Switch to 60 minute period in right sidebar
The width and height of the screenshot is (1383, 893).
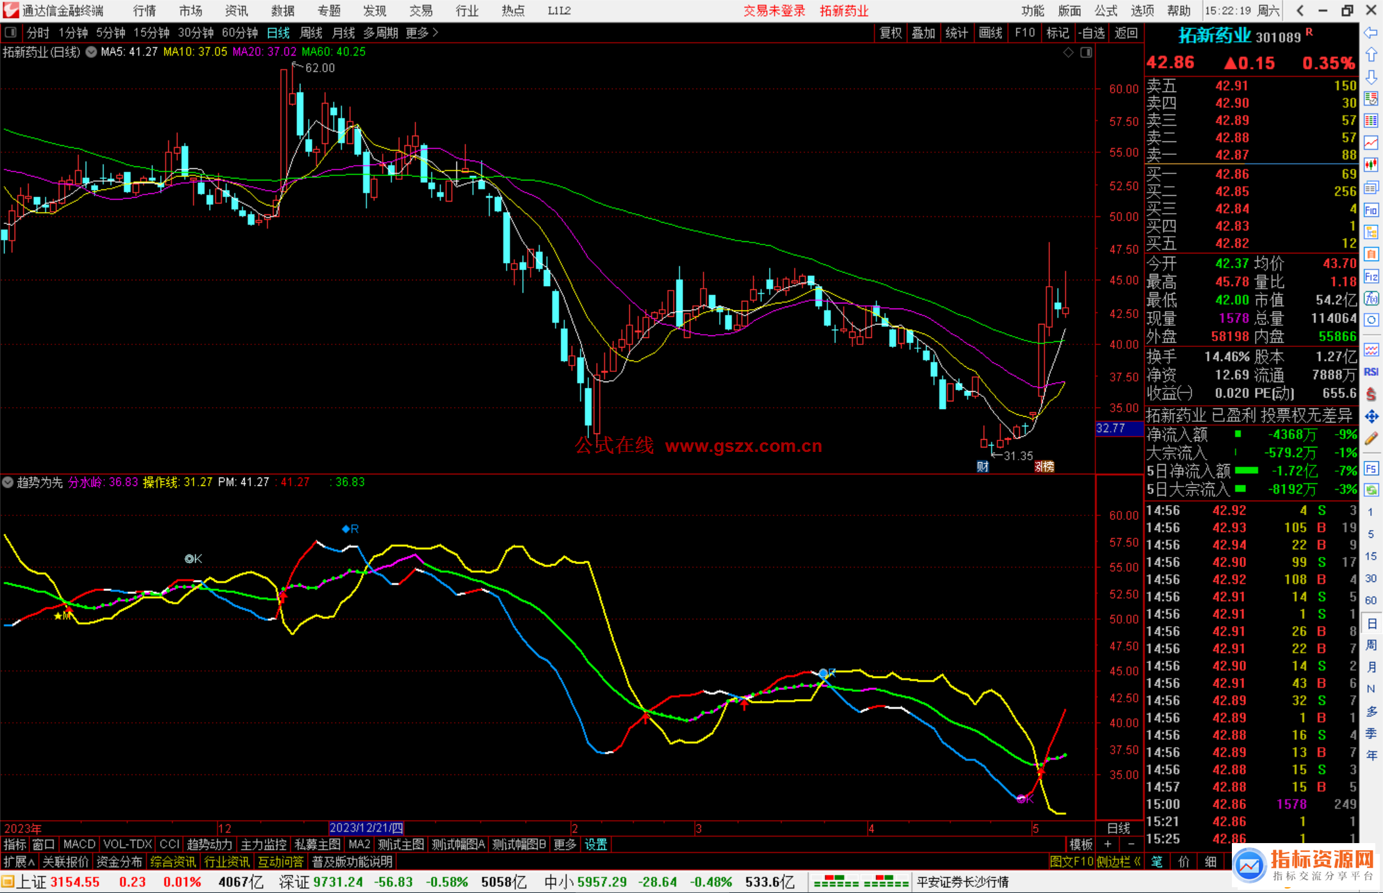coord(1371,600)
